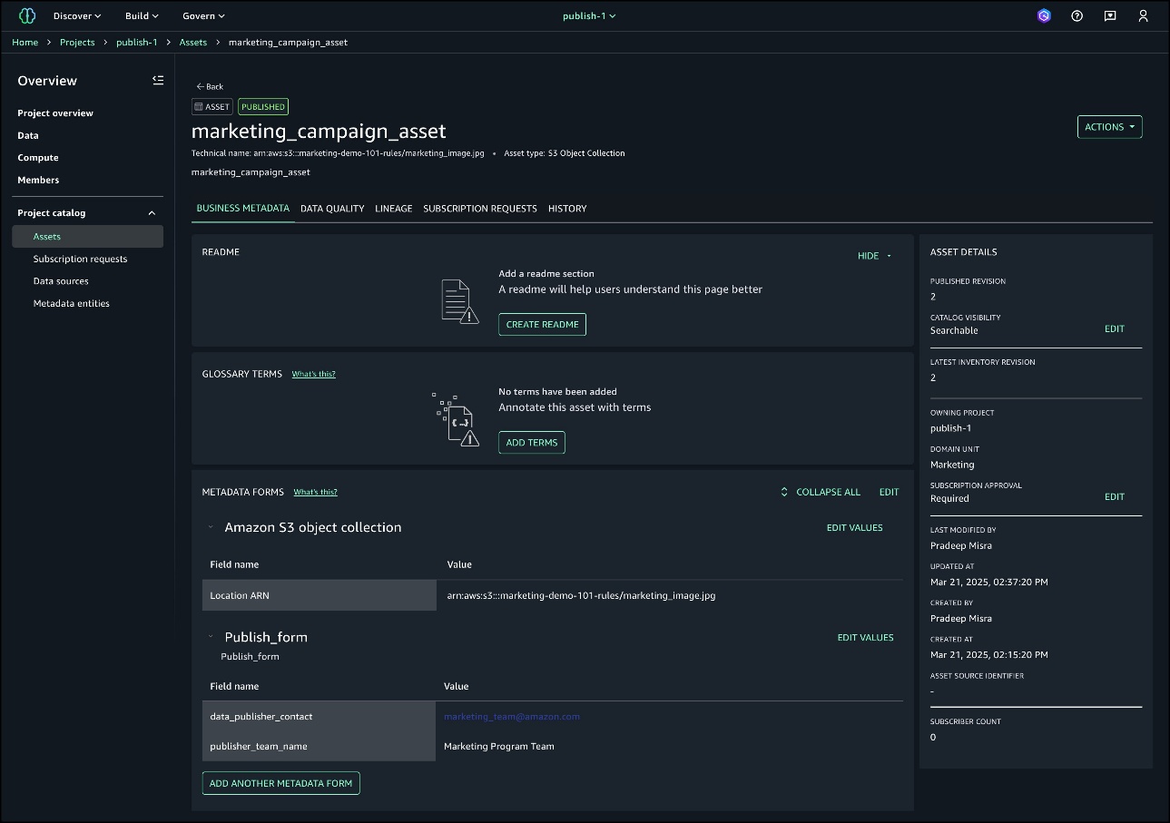Switch to the LINEAGE tab

[x=394, y=209]
